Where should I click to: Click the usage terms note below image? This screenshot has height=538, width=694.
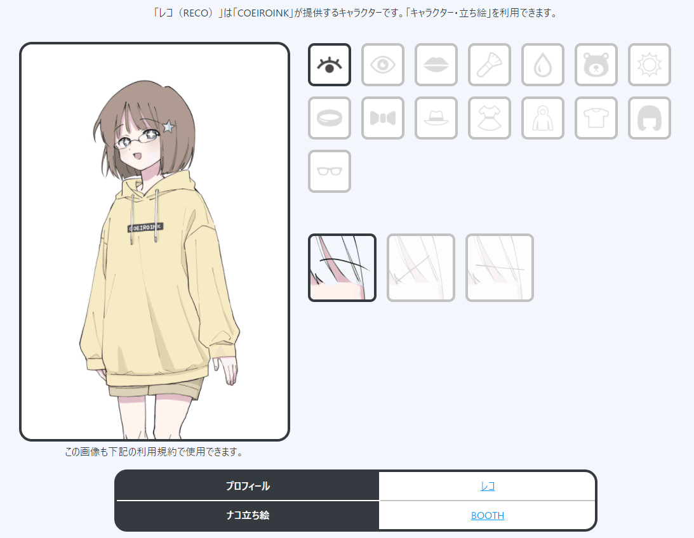point(154,452)
